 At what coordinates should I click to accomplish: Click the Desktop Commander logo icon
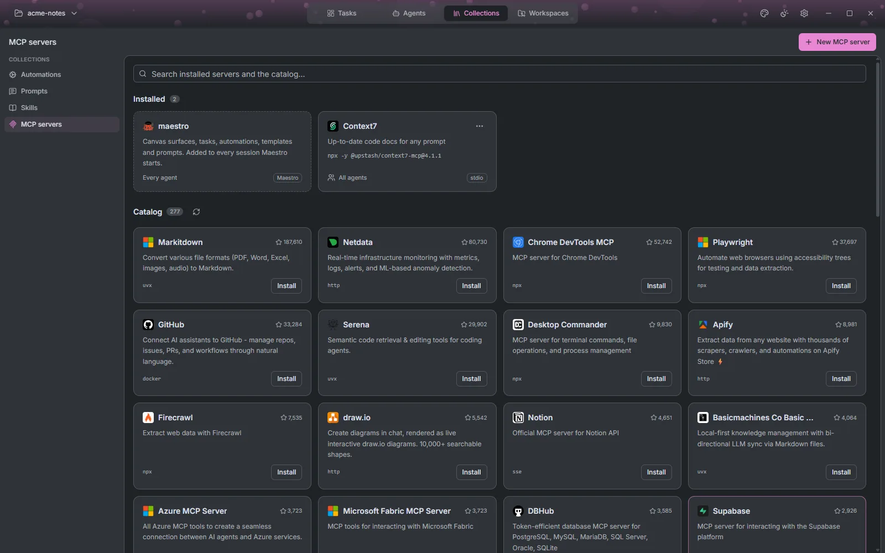[x=518, y=325]
